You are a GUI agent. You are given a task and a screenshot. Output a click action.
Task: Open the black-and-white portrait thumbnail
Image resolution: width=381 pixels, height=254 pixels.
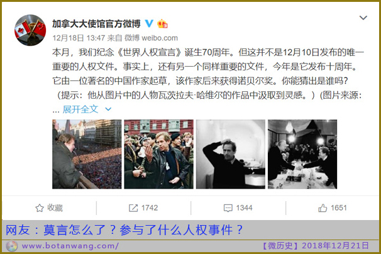231,154
